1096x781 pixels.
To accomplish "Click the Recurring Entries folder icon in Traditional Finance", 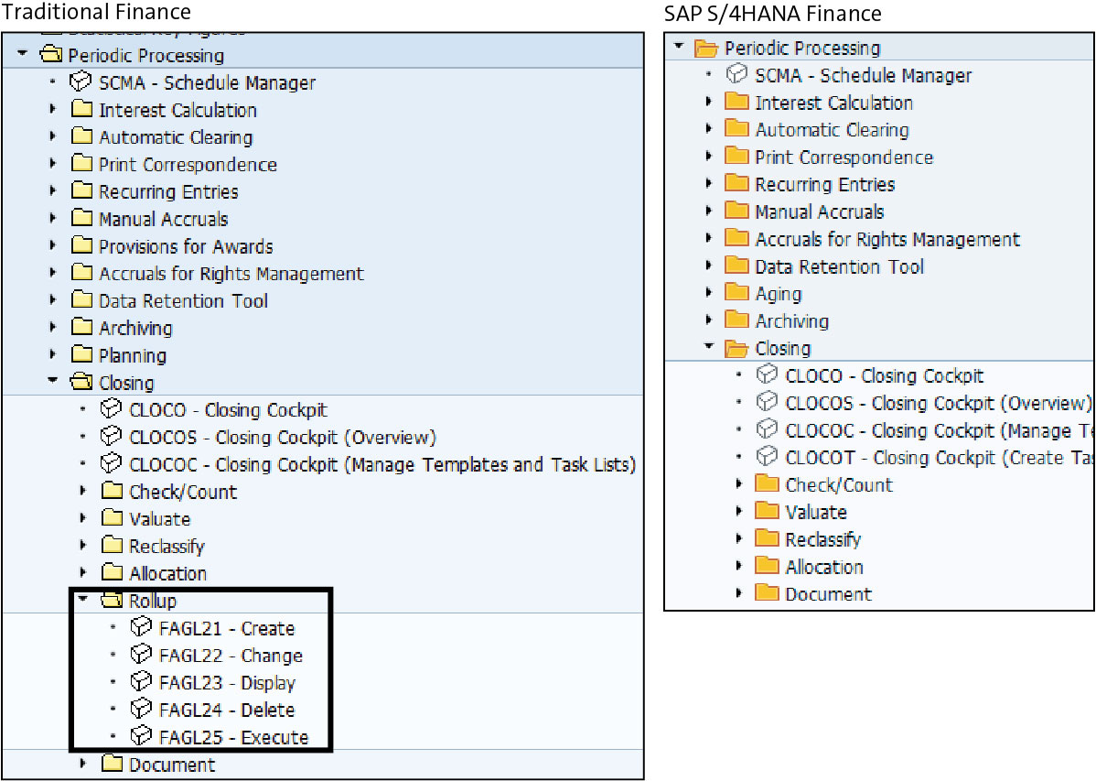I will [81, 190].
